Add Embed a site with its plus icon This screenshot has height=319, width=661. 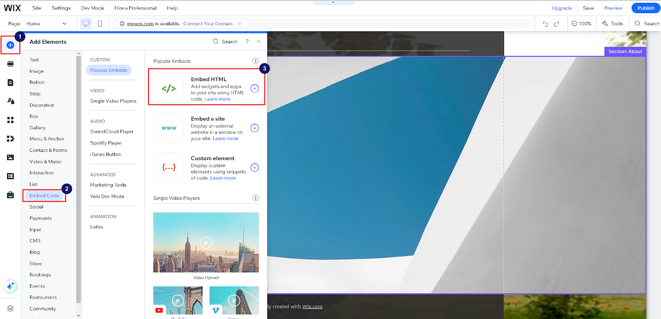coord(254,128)
